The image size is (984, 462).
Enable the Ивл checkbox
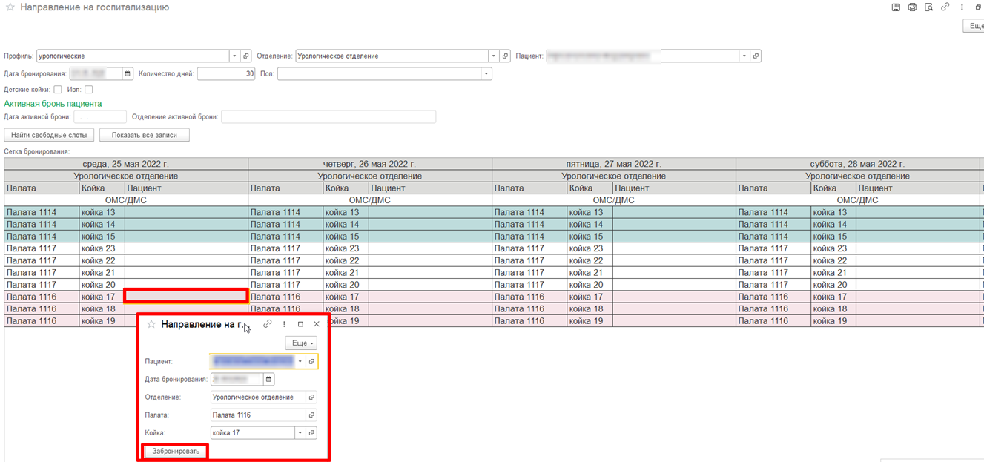(89, 90)
